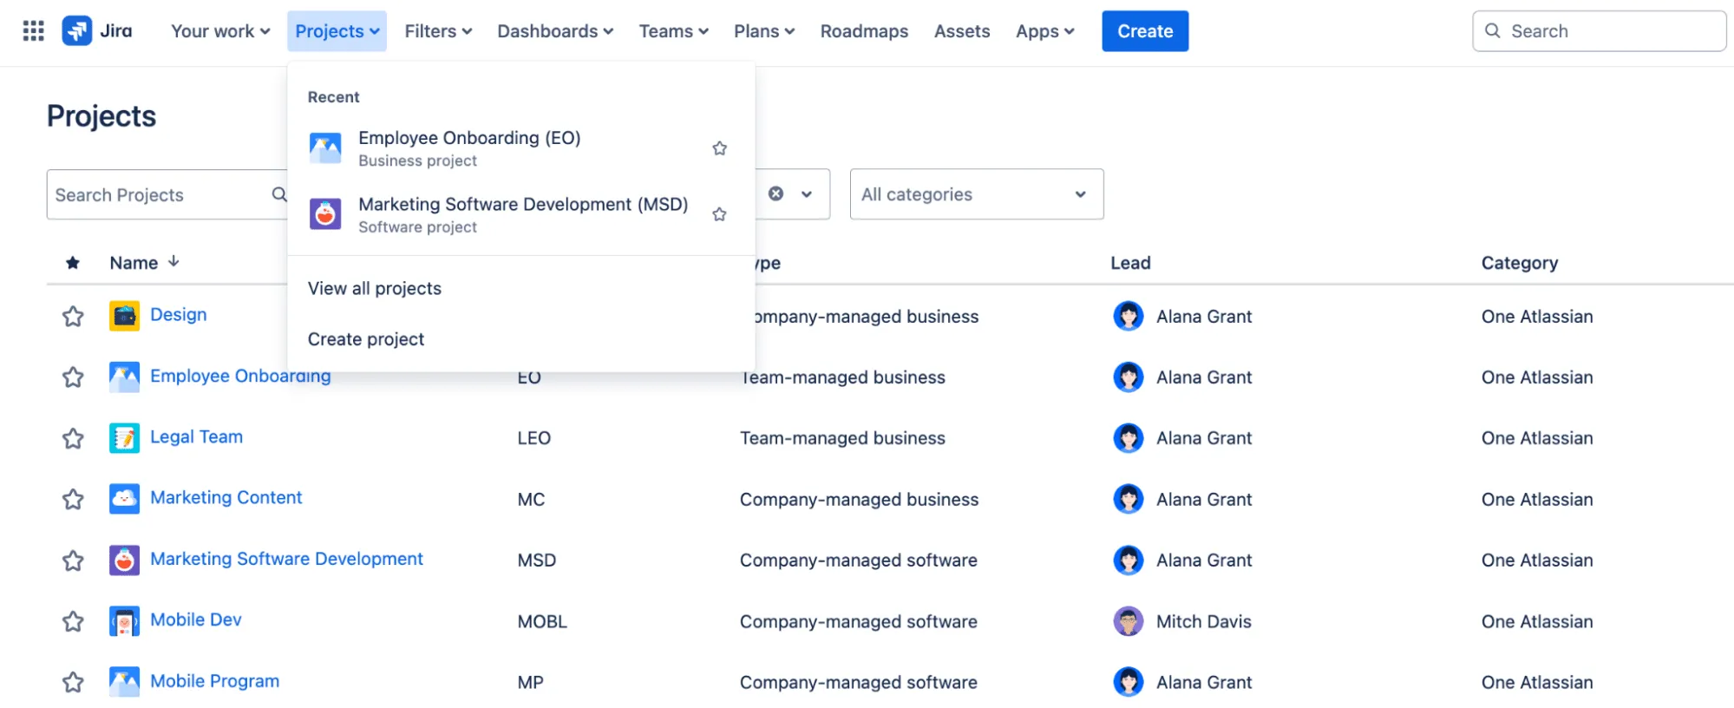Open the Mobile Program project link

point(214,681)
